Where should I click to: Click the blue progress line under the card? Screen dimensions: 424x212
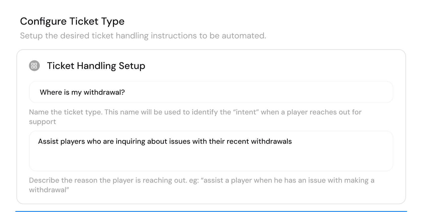pyautogui.click(x=211, y=211)
